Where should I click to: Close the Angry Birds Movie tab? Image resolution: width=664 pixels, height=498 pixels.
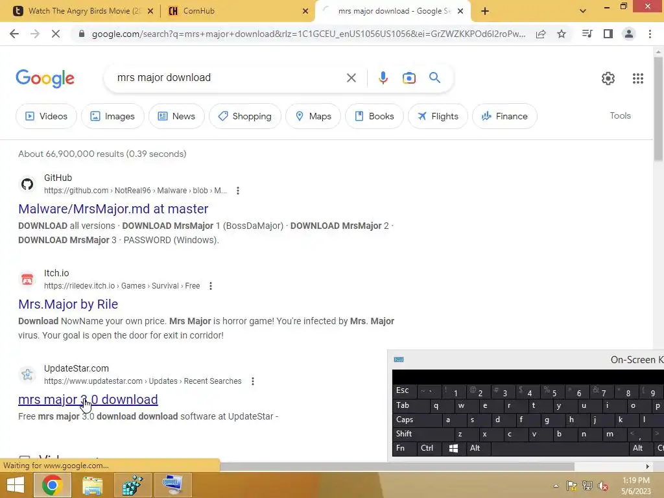point(150,11)
